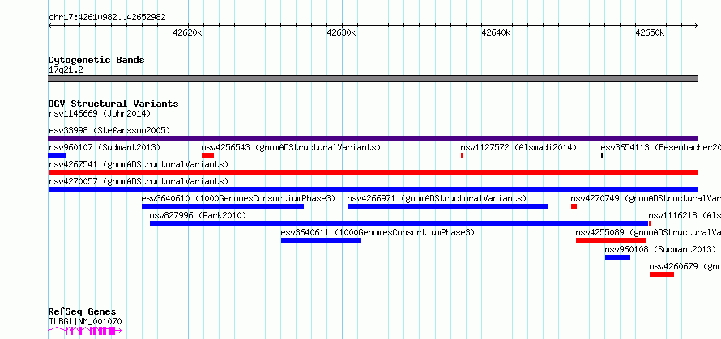This screenshot has width=721, height=339.
Task: Click the nsv4267541 gnomAD variant label
Action: (x=139, y=164)
